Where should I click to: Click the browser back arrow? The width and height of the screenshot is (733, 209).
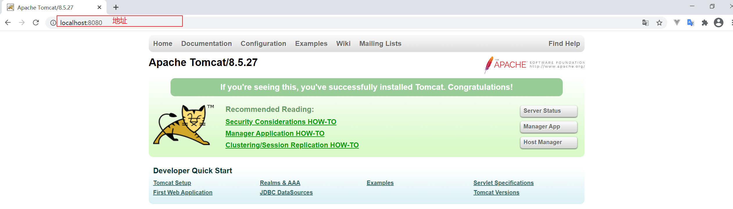click(8, 22)
